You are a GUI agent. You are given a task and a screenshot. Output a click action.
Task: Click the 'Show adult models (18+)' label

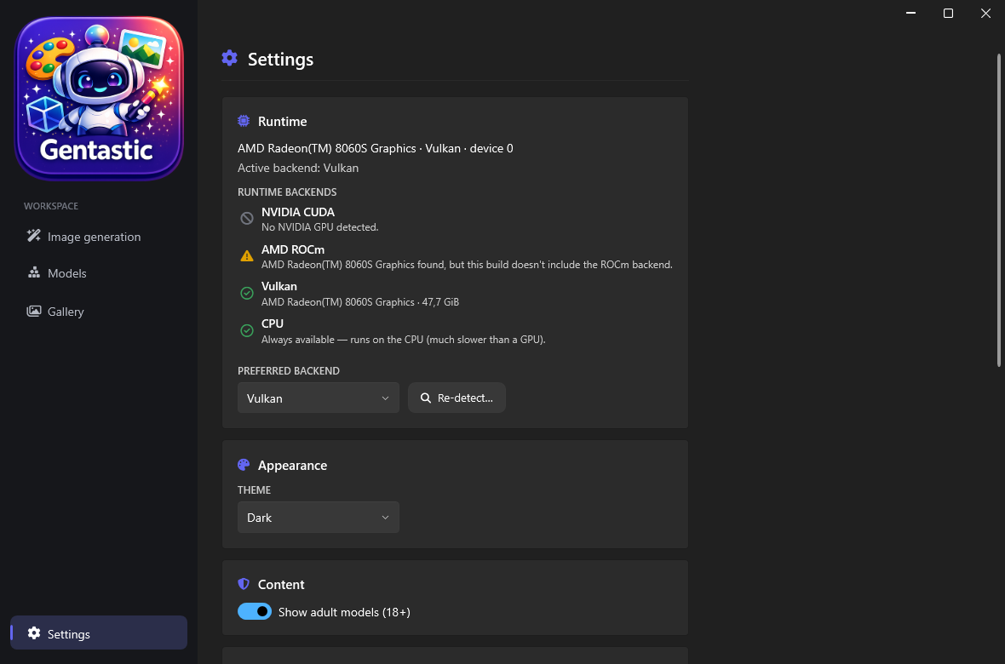[x=344, y=612]
